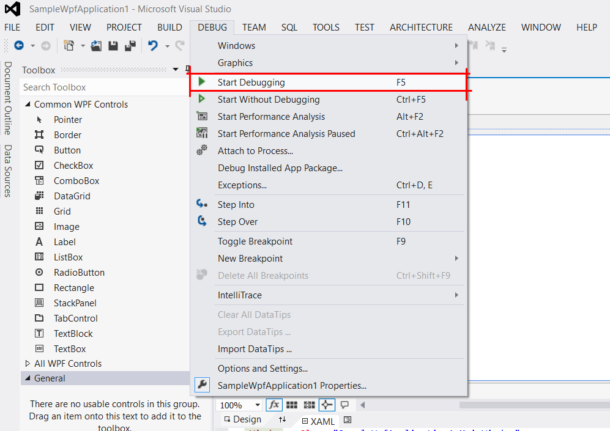Click the Toolbox auto-hide pin icon
The width and height of the screenshot is (610, 431).
point(188,70)
